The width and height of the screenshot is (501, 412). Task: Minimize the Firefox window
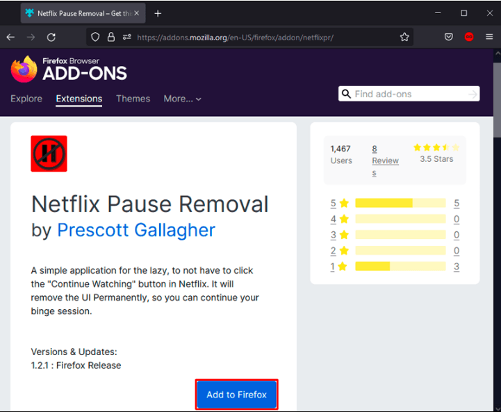coord(438,13)
